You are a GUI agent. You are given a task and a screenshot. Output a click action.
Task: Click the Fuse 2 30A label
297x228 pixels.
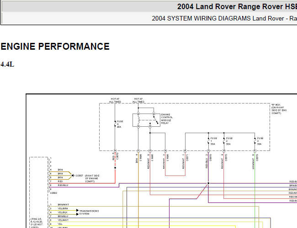pos(229,141)
